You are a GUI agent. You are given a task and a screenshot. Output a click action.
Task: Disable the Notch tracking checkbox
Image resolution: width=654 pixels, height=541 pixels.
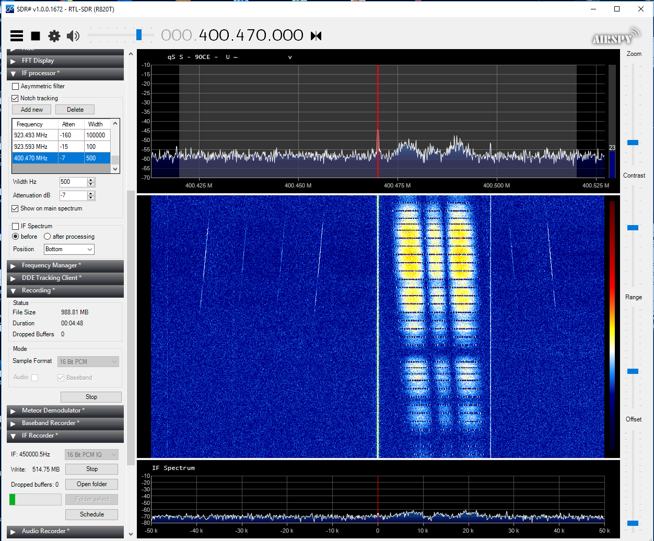tap(15, 98)
